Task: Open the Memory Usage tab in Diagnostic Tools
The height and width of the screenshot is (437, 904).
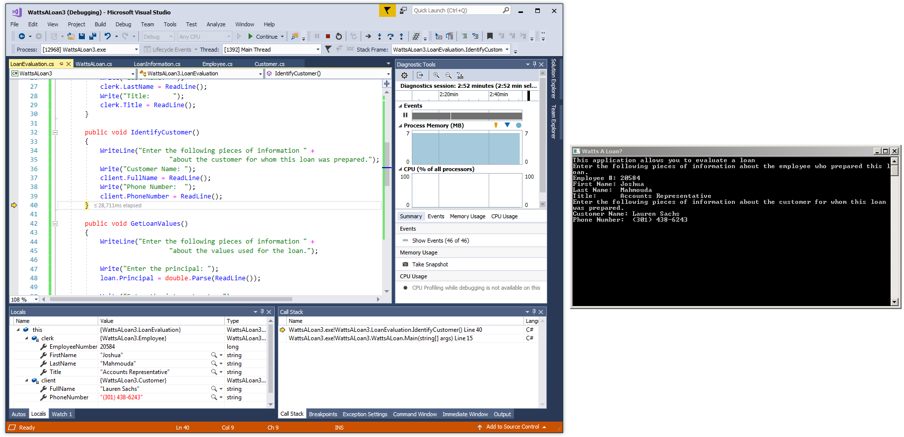Action: tap(467, 216)
